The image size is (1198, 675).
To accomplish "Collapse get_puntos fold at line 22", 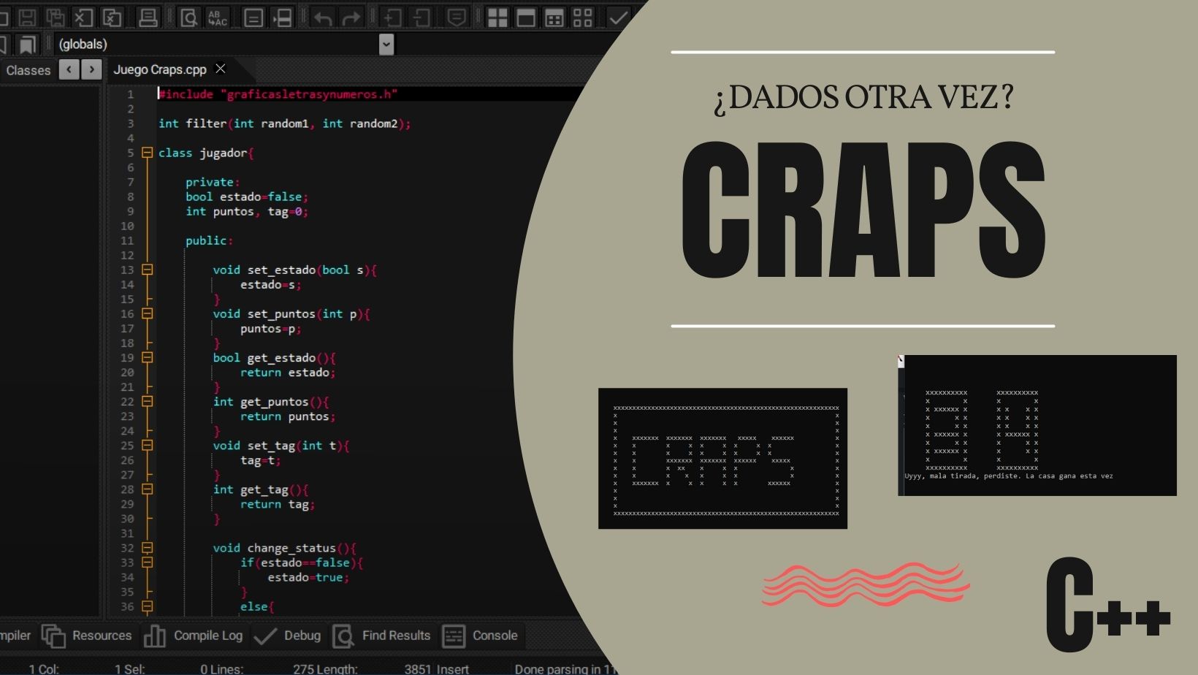I will click(147, 401).
